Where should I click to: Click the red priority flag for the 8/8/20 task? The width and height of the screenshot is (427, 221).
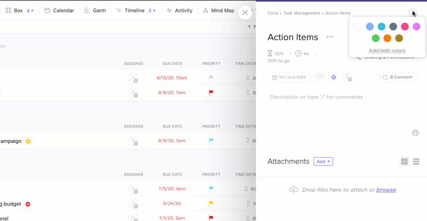211,93
